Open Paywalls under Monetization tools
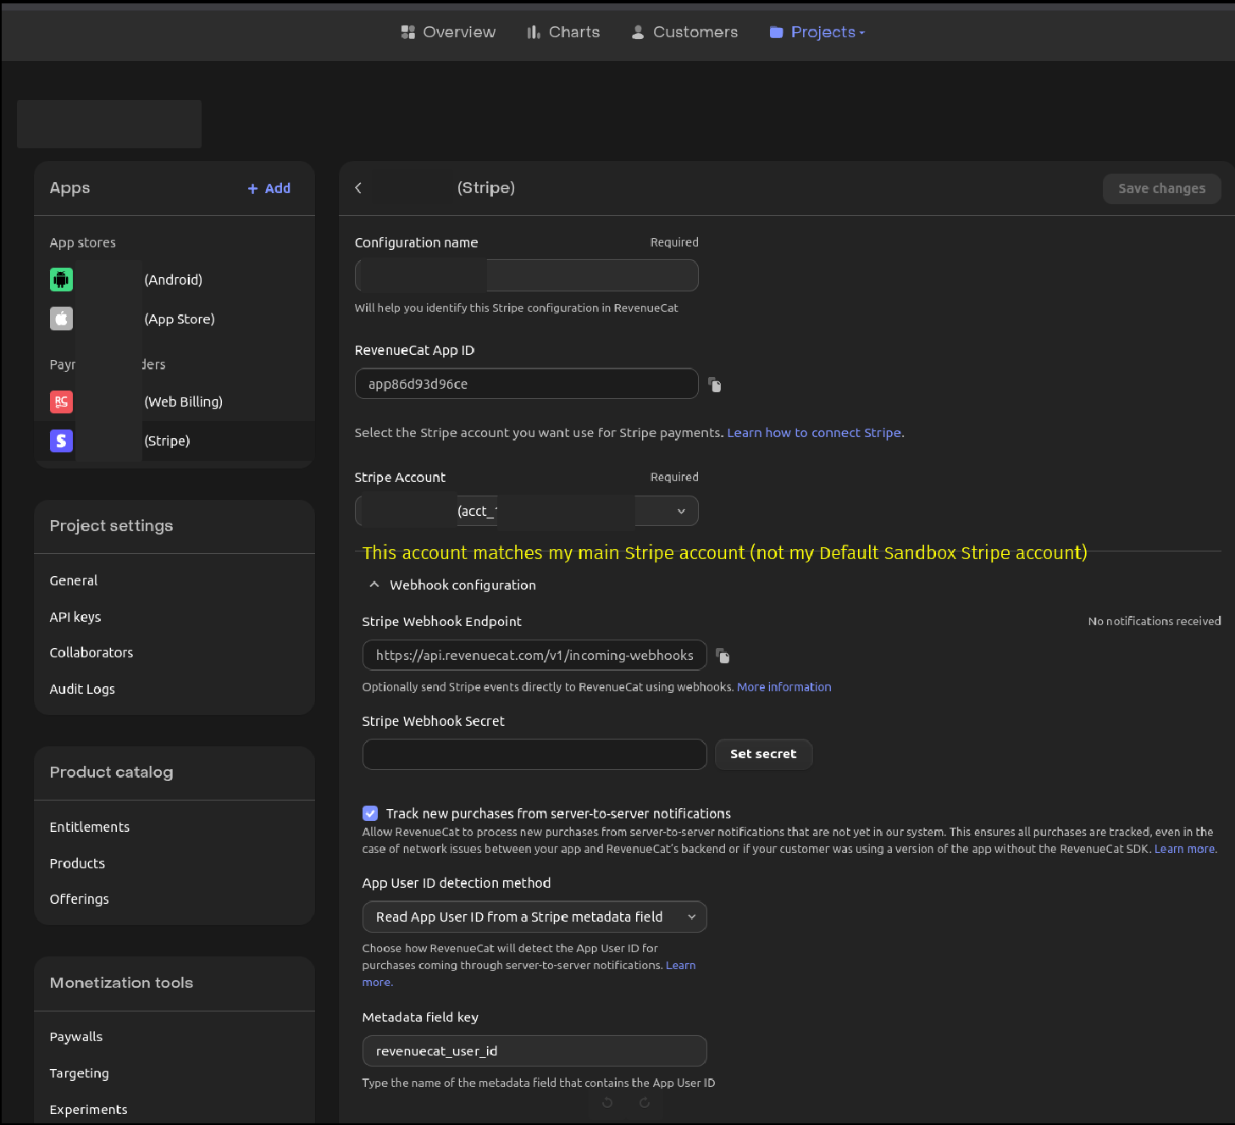Screen dimensions: 1235x1125 coord(76,1037)
